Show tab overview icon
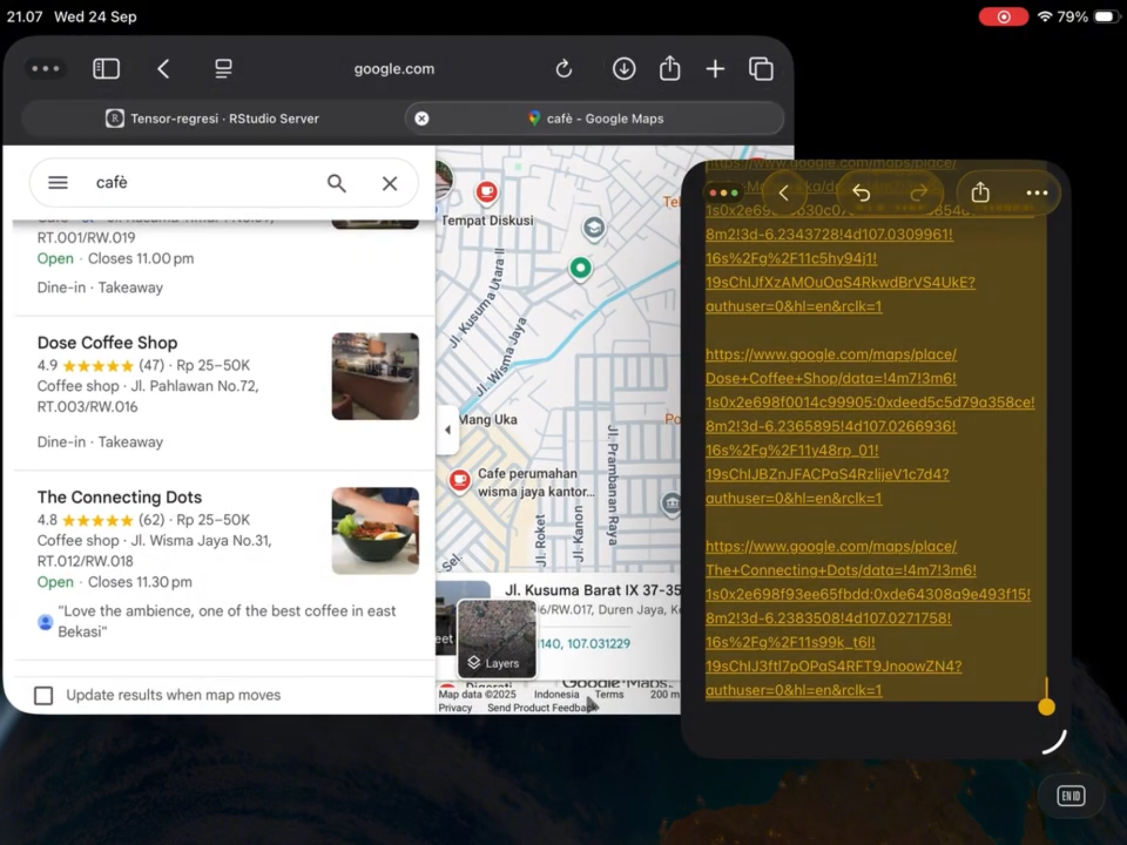The width and height of the screenshot is (1127, 845). pyautogui.click(x=761, y=69)
